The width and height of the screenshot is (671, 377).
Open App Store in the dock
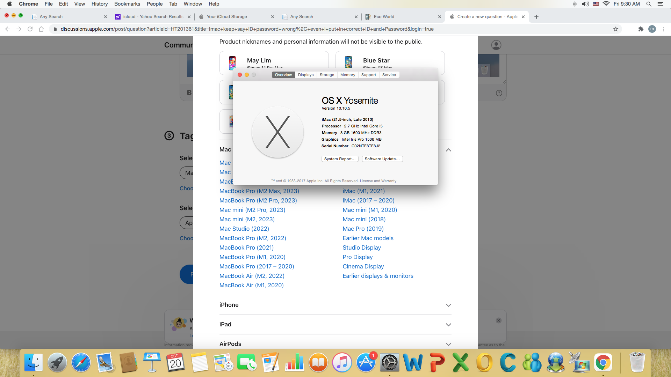pos(366,363)
